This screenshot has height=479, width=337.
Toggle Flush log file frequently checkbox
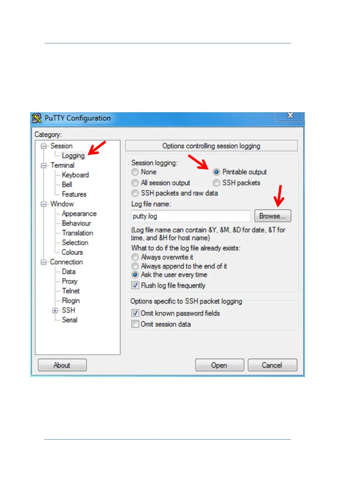coord(135,285)
